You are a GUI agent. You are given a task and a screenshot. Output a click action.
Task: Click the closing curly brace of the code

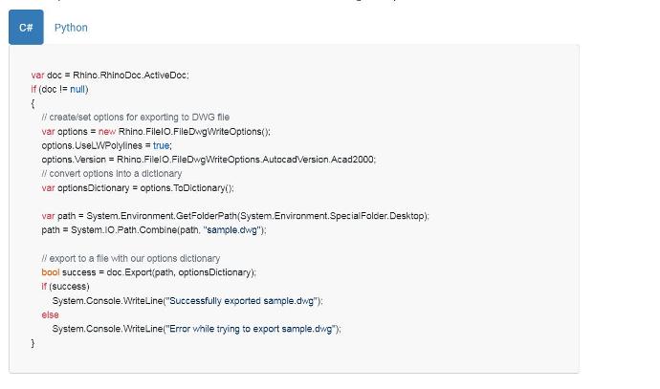pyautogui.click(x=33, y=343)
